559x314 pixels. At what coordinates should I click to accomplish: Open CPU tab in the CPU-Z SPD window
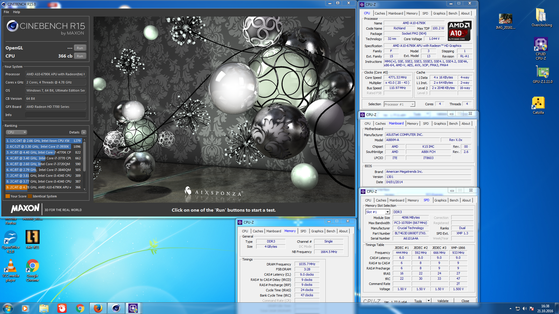click(x=368, y=200)
